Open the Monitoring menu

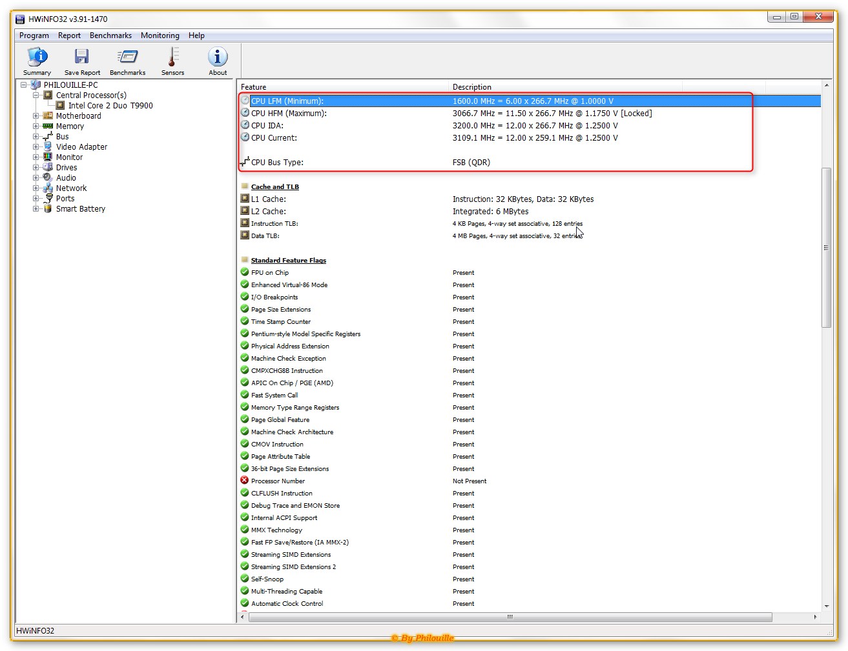click(160, 35)
